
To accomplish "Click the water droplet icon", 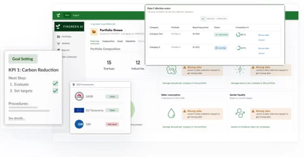I will tap(171, 113).
